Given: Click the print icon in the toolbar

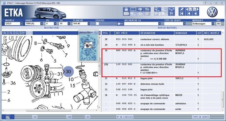Looking at the screenshot, I should [126, 10].
